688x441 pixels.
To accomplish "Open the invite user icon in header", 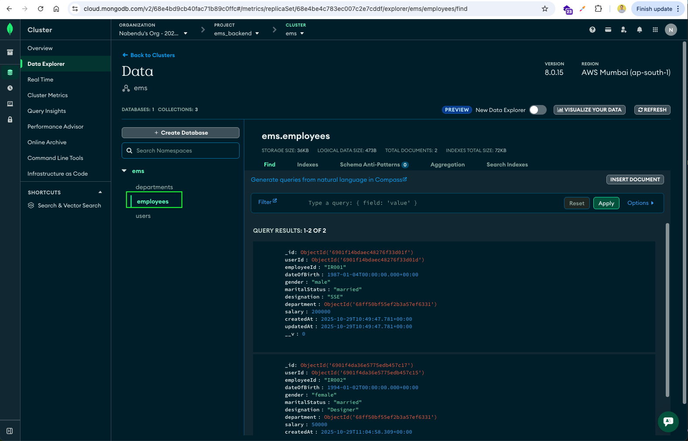I will [624, 30].
